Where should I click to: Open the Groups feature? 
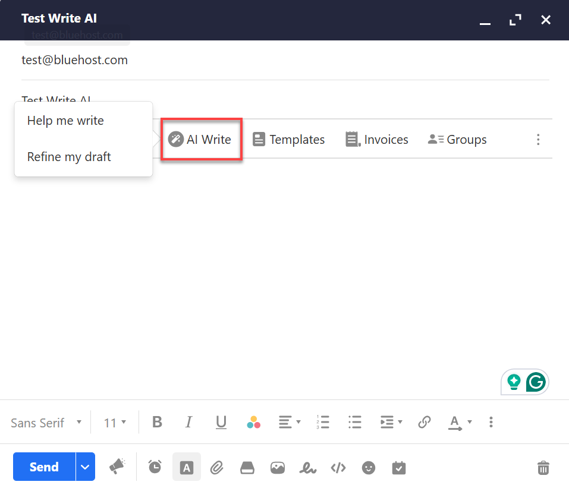(457, 139)
